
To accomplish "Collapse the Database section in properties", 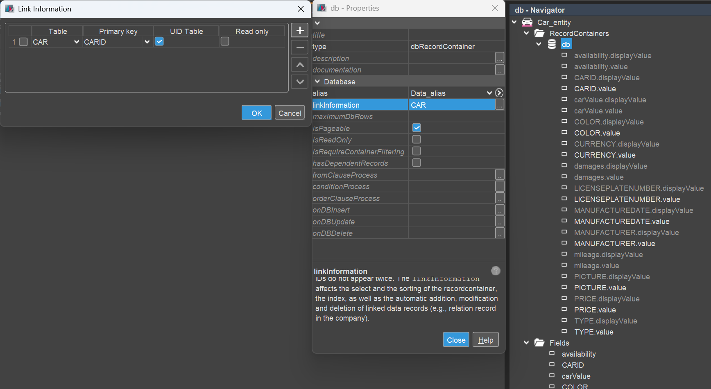I will click(317, 81).
